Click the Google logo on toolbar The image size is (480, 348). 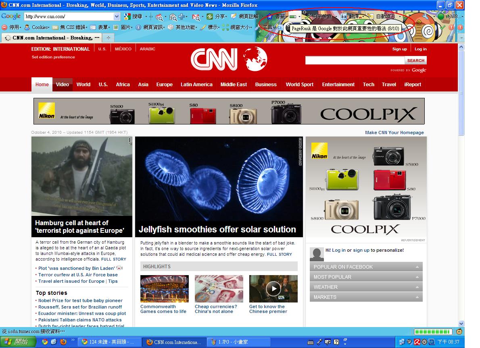11,16
